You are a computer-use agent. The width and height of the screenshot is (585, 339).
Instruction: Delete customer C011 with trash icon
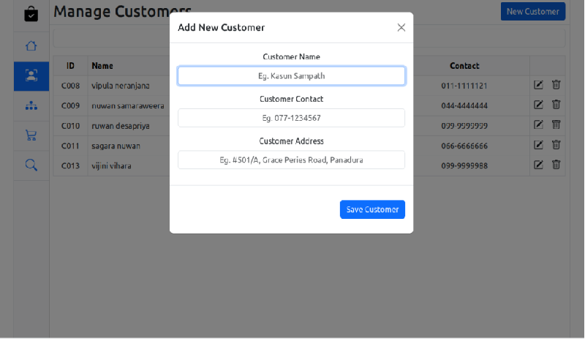[556, 145]
